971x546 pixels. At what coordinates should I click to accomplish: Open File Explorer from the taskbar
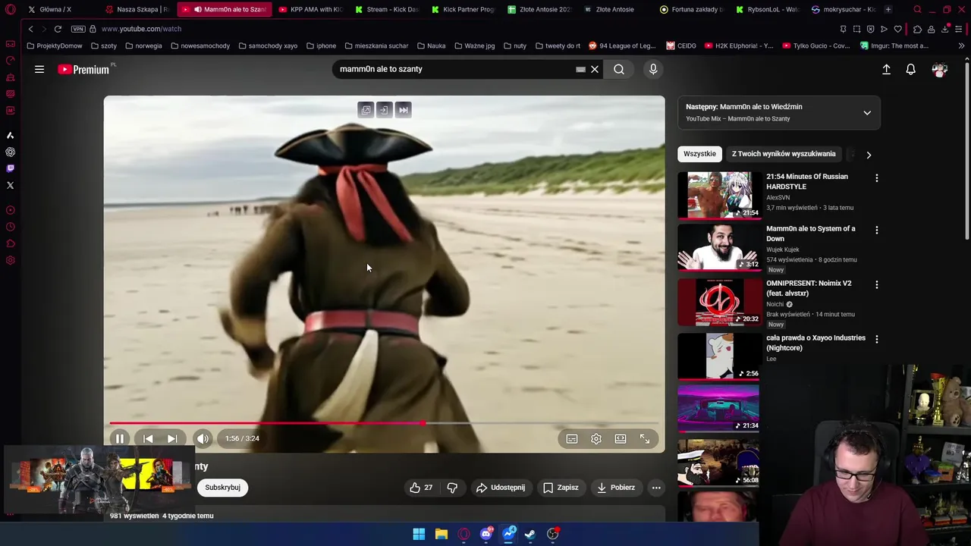tap(441, 534)
